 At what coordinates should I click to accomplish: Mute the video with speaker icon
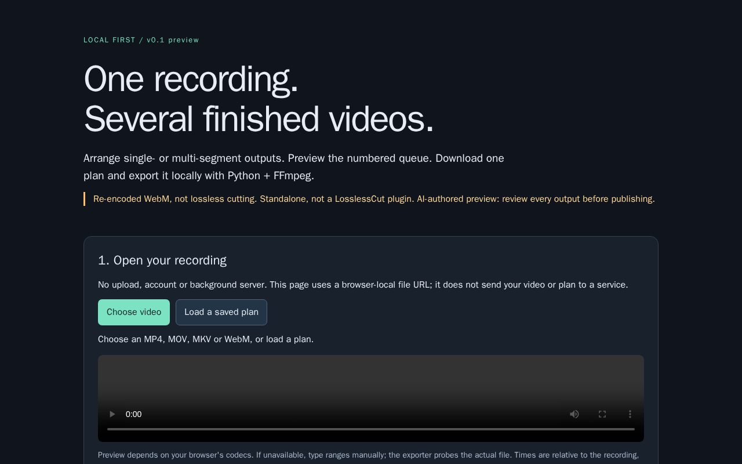point(574,414)
